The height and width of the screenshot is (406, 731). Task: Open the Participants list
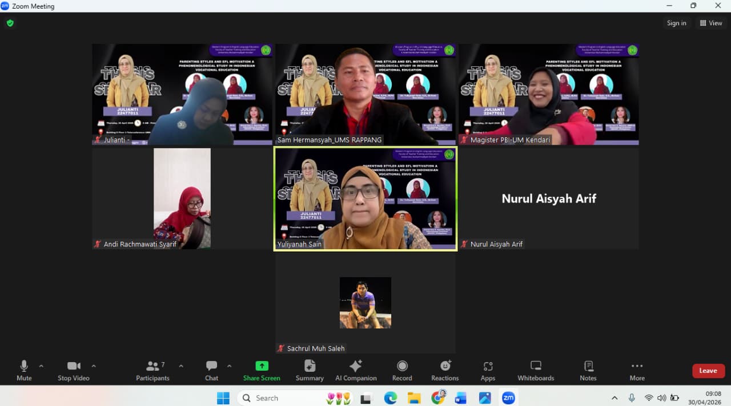[x=152, y=370]
